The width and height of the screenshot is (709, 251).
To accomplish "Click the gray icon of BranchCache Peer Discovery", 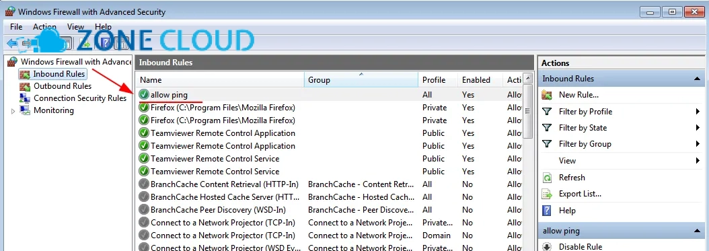I will pyautogui.click(x=144, y=210).
